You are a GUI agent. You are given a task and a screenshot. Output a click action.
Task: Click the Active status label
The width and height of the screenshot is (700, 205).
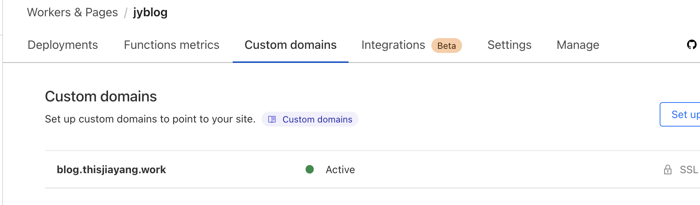(x=340, y=169)
